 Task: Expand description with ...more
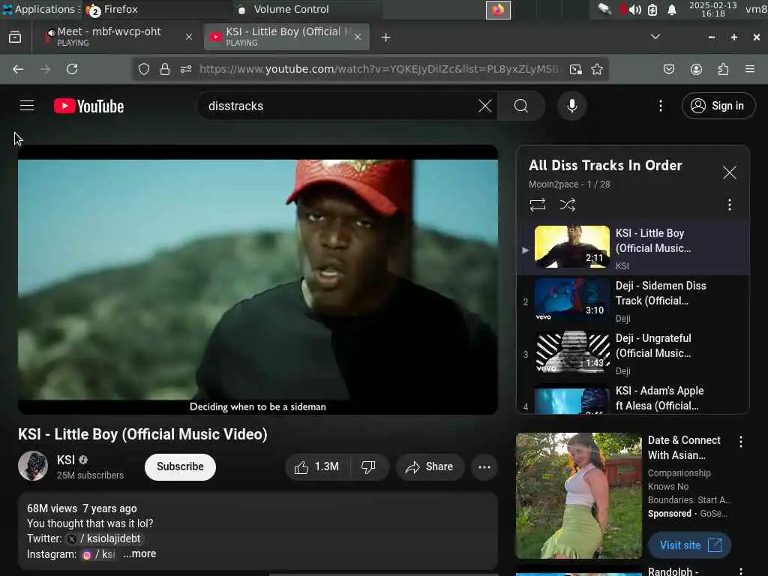click(x=139, y=553)
